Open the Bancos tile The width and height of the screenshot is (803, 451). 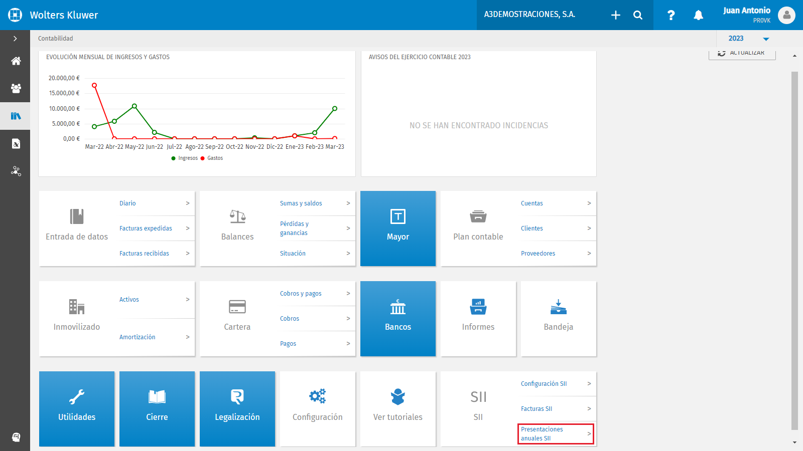pos(398,319)
